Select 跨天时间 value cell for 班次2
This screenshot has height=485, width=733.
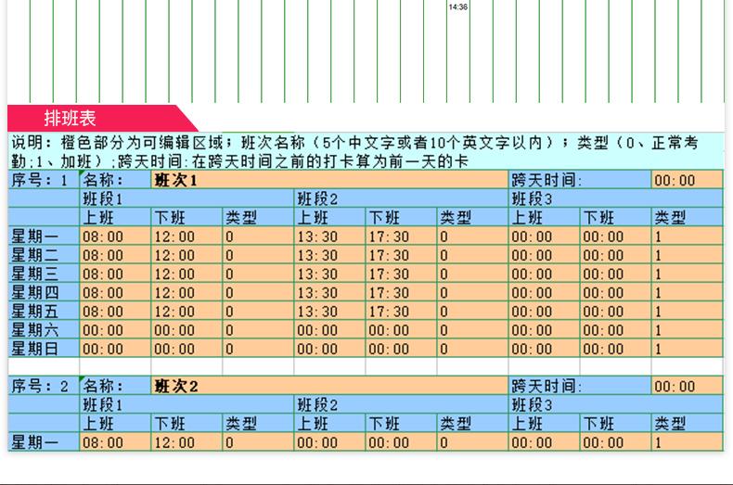pyautogui.click(x=686, y=386)
